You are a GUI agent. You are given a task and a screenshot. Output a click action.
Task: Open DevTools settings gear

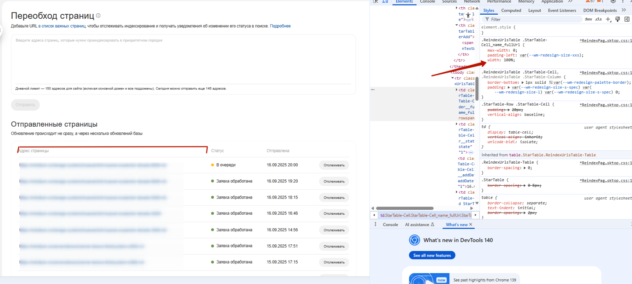pos(613,1)
